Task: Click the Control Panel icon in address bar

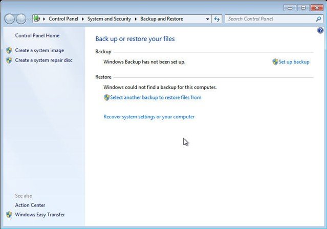Action: click(37, 19)
